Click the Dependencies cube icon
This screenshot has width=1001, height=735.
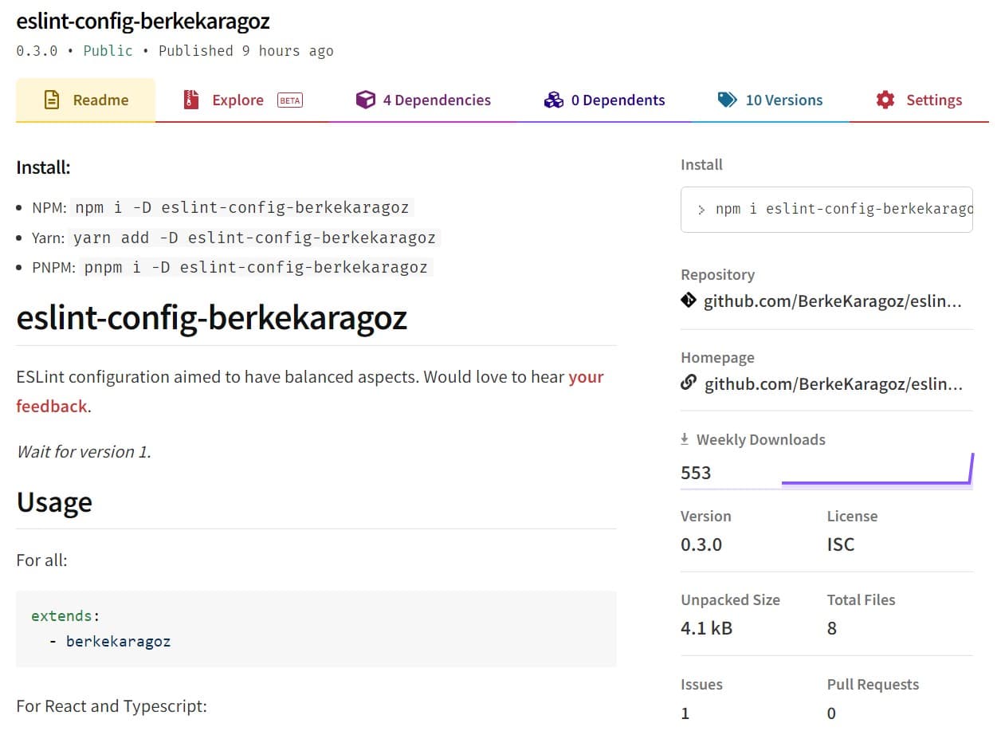point(366,100)
